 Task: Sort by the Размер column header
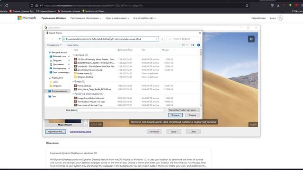click(165, 50)
